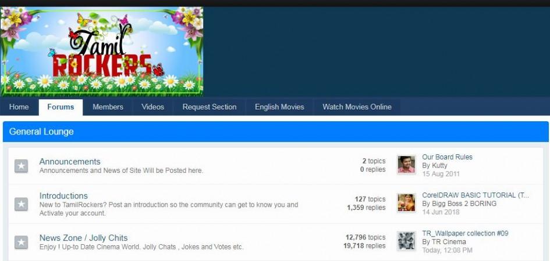This screenshot has height=261, width=550.
Task: Open the Our Board Rules topic
Action: (447, 157)
